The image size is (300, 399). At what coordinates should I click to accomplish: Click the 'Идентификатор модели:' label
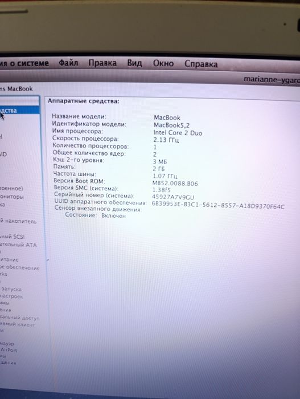[89, 124]
